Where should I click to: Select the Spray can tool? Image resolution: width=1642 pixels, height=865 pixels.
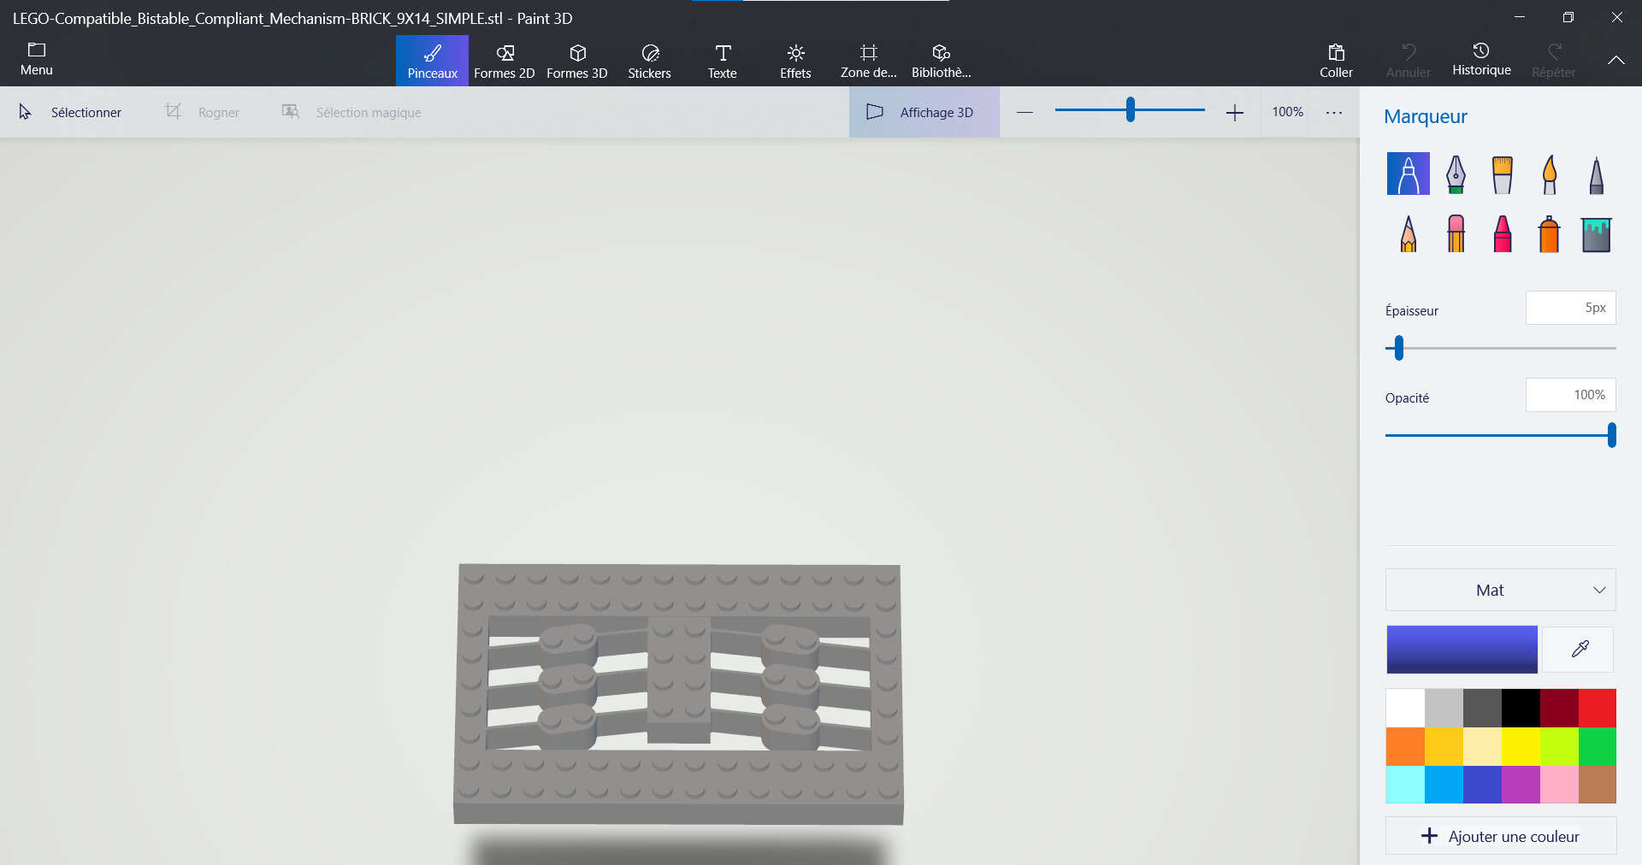(1549, 232)
